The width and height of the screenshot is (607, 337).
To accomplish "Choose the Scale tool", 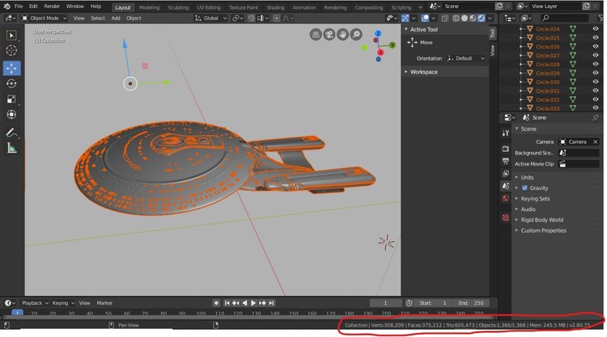I will click(x=11, y=99).
